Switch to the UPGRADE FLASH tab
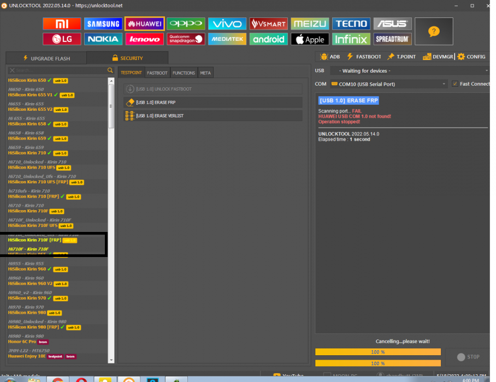496x382 pixels. click(46, 58)
